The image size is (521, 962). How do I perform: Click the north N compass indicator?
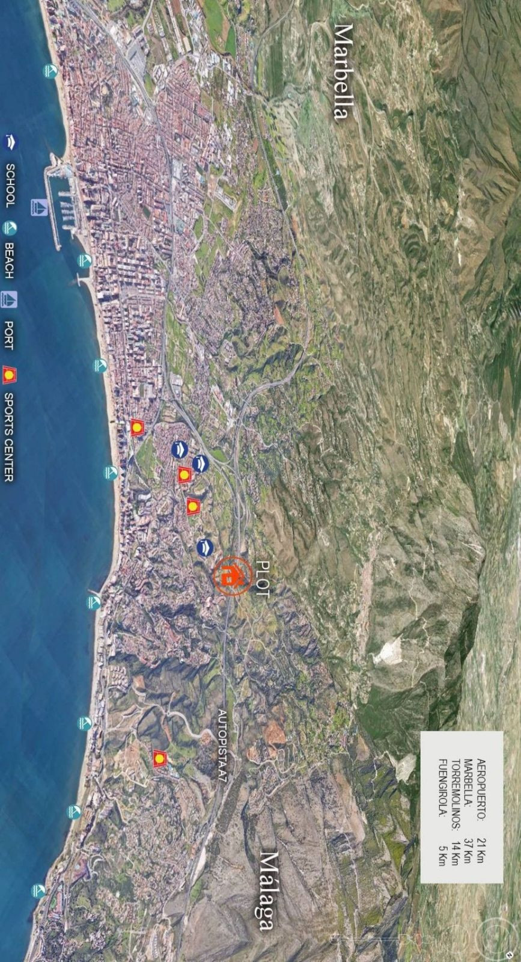tap(508, 954)
